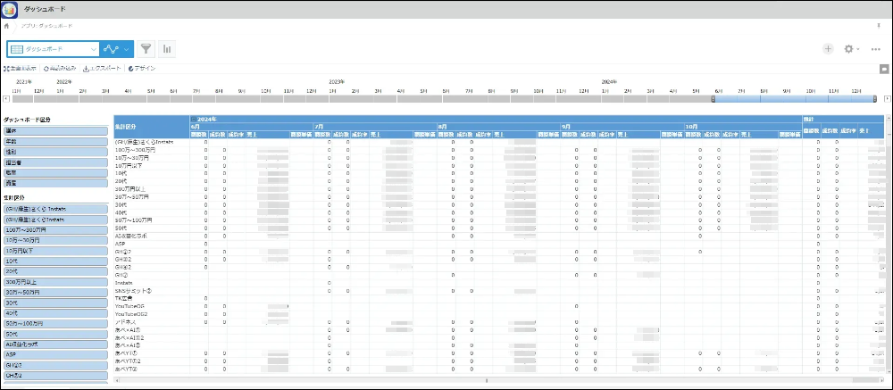
Task: Click the 再読み込み reload button
Action: pos(62,69)
